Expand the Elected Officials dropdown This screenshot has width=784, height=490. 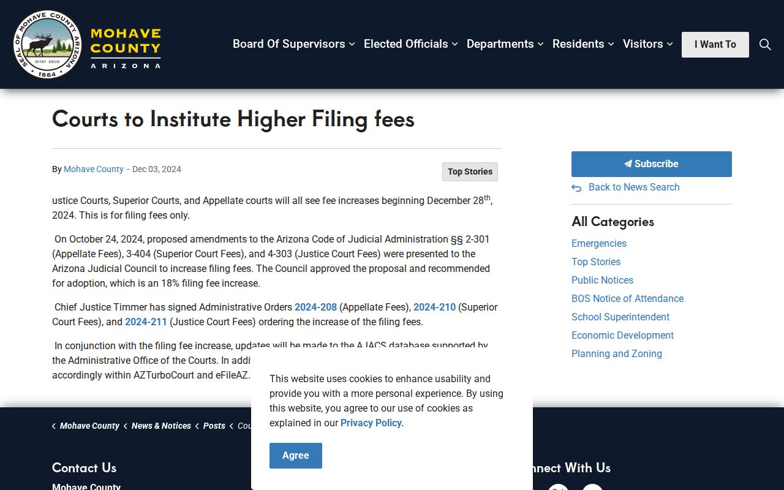pyautogui.click(x=411, y=44)
